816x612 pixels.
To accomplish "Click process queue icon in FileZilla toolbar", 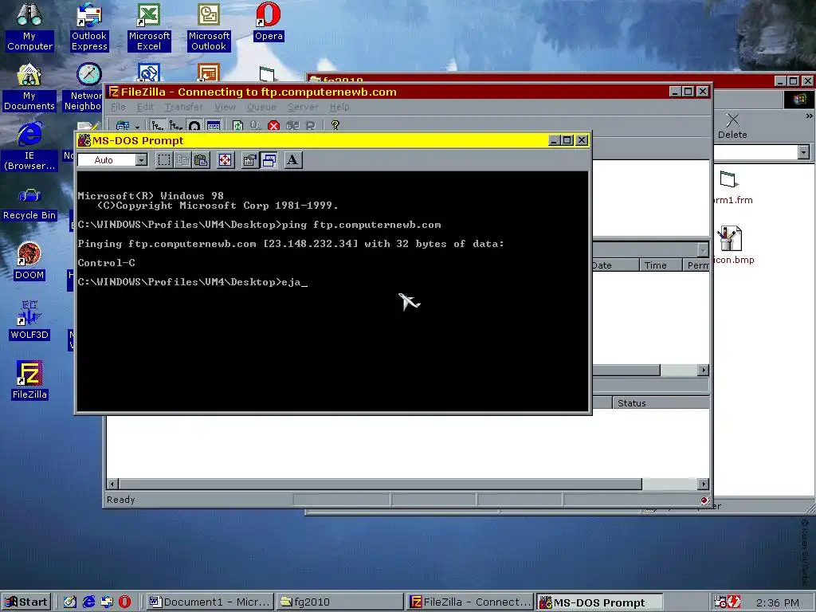I will pyautogui.click(x=255, y=125).
